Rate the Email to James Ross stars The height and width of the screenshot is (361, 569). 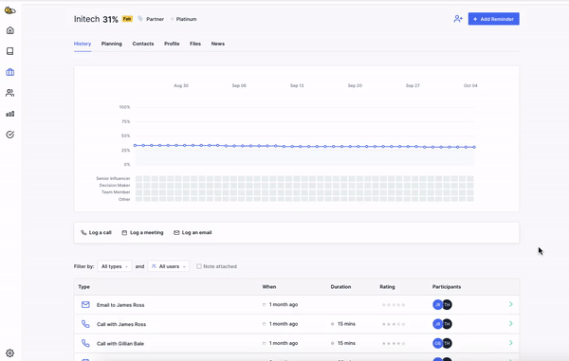click(394, 305)
